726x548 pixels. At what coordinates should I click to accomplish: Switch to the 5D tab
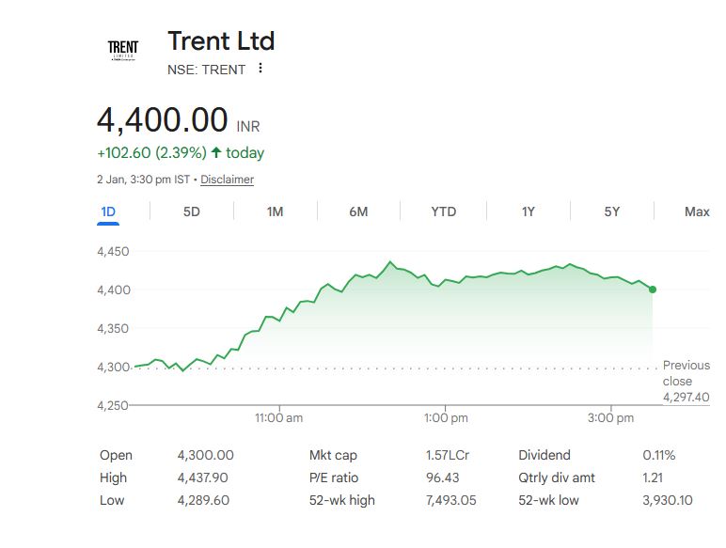[192, 211]
